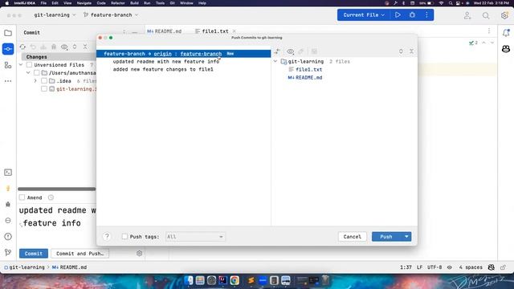This screenshot has height=289, width=514.
Task: Click the commit message history clock icon
Action: (x=51, y=197)
